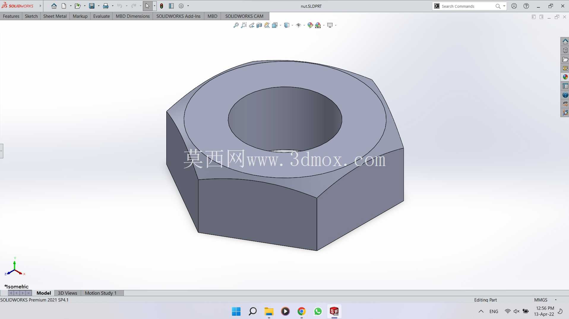Image resolution: width=569 pixels, height=319 pixels.
Task: Open Design Library in the task pane
Action: click(565, 51)
